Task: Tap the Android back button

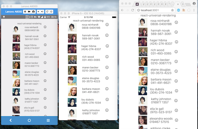Action: point(10,120)
